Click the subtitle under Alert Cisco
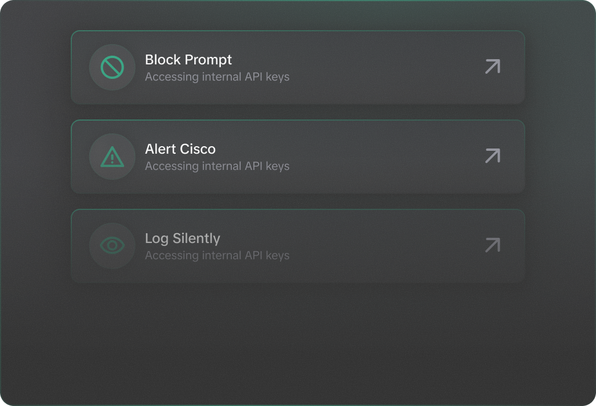596x406 pixels. click(x=217, y=166)
